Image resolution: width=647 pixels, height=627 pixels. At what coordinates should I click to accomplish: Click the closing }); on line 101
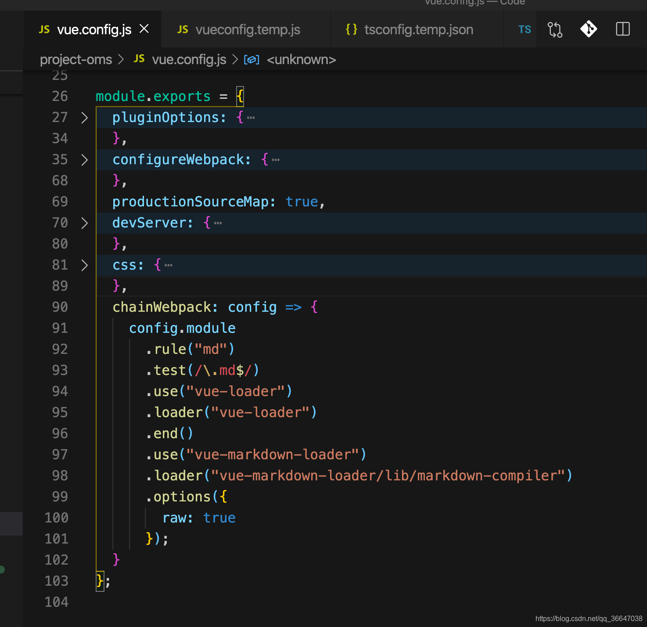point(157,539)
